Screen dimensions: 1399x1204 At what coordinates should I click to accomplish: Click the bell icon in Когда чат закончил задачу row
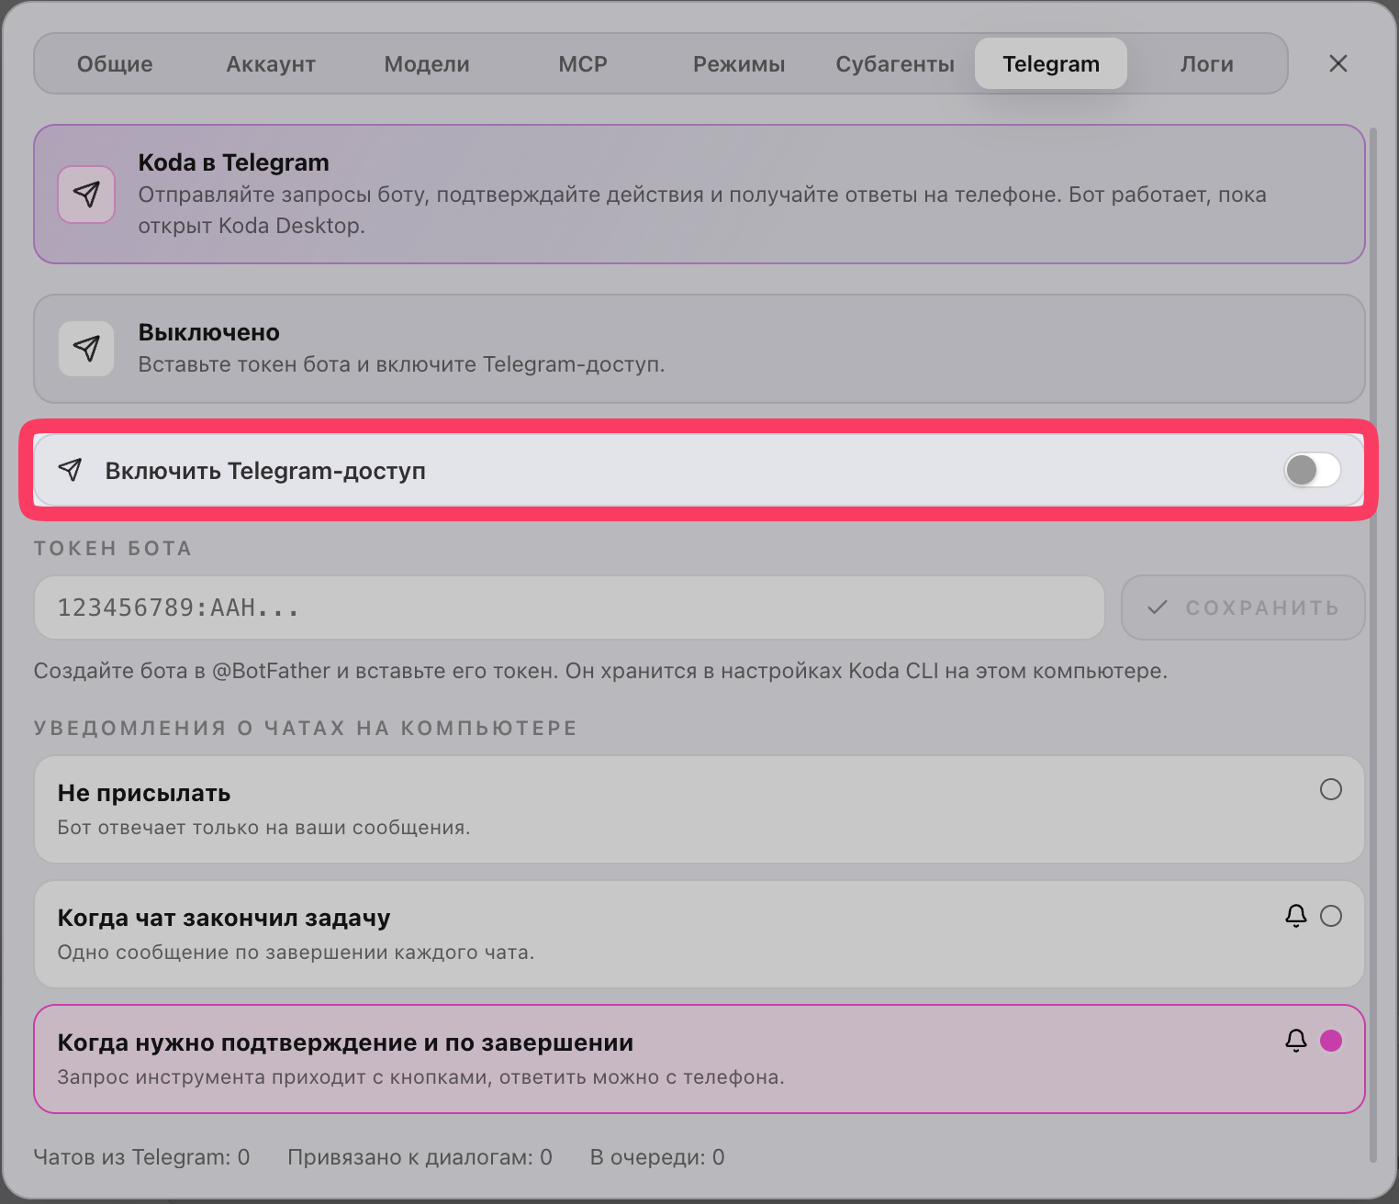click(x=1296, y=916)
